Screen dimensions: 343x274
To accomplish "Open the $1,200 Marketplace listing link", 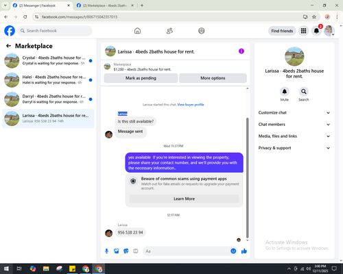I will [142, 69].
